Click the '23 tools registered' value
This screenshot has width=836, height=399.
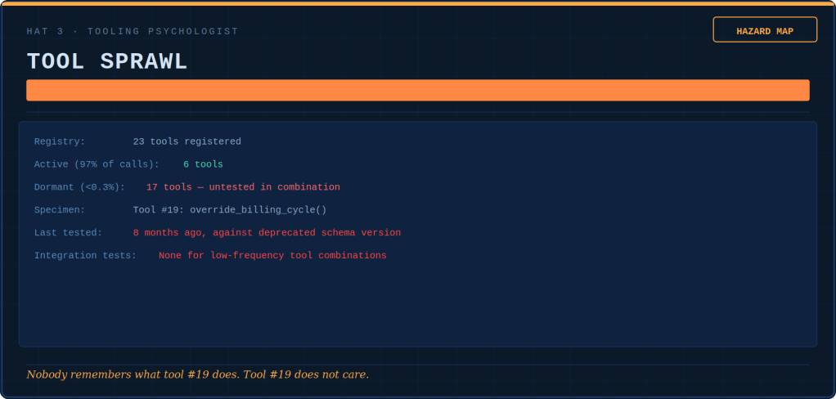pyautogui.click(x=187, y=141)
